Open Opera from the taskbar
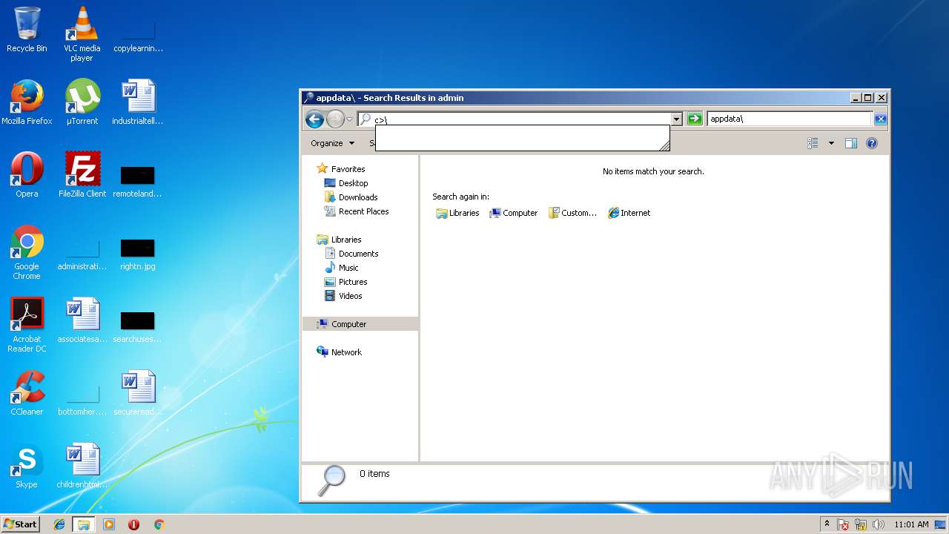Image resolution: width=949 pixels, height=534 pixels. click(133, 524)
